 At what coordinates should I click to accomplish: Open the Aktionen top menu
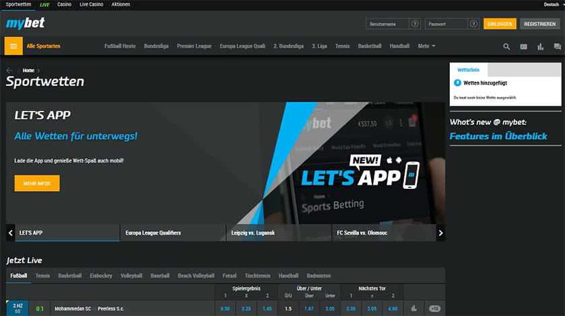click(121, 4)
